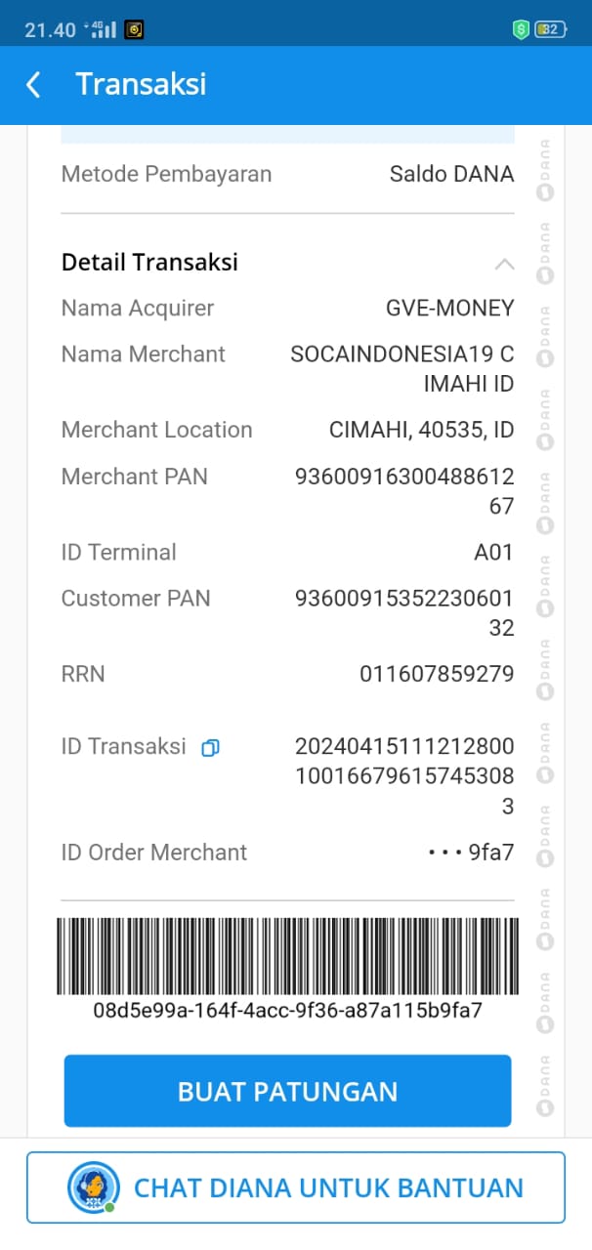The width and height of the screenshot is (592, 1250).
Task: Tap the DIANA assistant avatar icon
Action: coord(94,1187)
